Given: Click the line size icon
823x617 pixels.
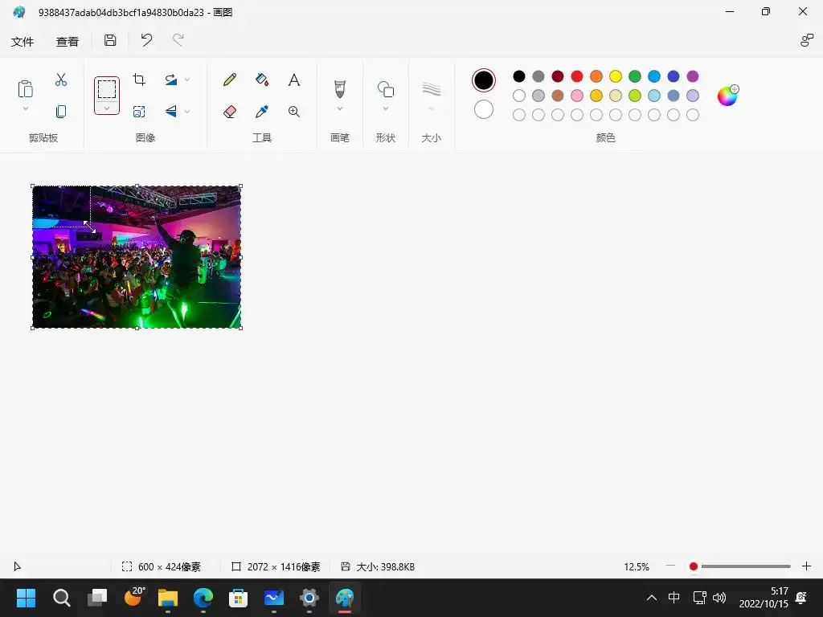Looking at the screenshot, I should (x=432, y=89).
